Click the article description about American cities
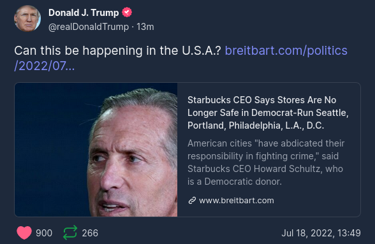375x244 pixels. [266, 162]
